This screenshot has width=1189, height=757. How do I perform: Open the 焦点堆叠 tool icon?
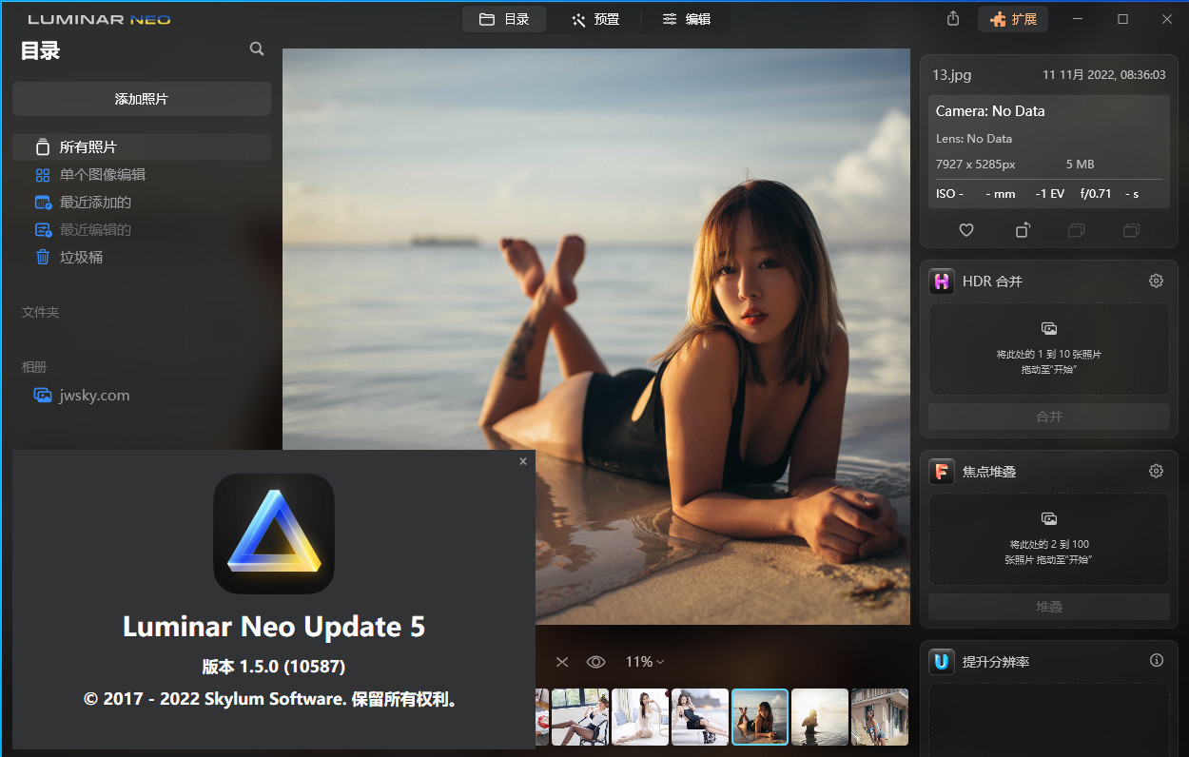click(x=941, y=471)
